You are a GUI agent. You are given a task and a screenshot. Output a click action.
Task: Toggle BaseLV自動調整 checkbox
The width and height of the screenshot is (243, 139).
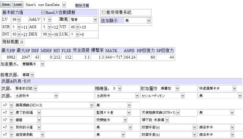43,12
